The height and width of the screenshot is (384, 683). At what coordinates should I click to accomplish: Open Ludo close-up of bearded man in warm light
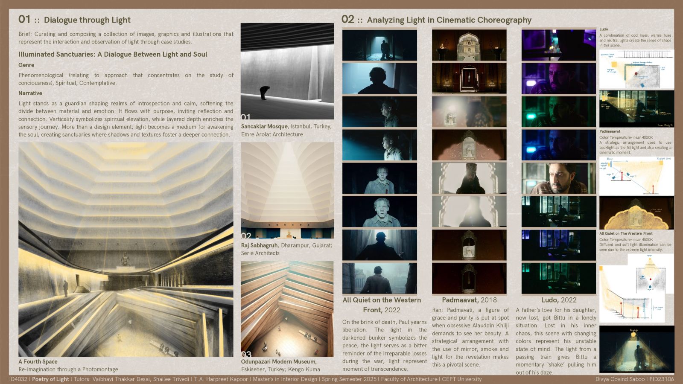pyautogui.click(x=559, y=178)
